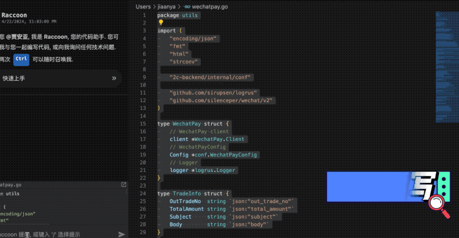
Task: Click the double chevron next to 快速上手
Action: tap(114, 78)
